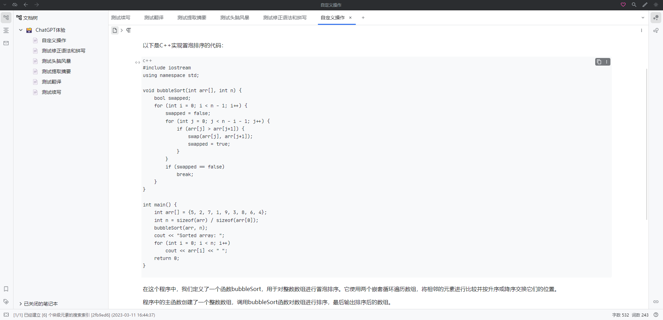This screenshot has height=320, width=663.
Task: Open the main menu dropdown in title bar
Action: [5, 5]
